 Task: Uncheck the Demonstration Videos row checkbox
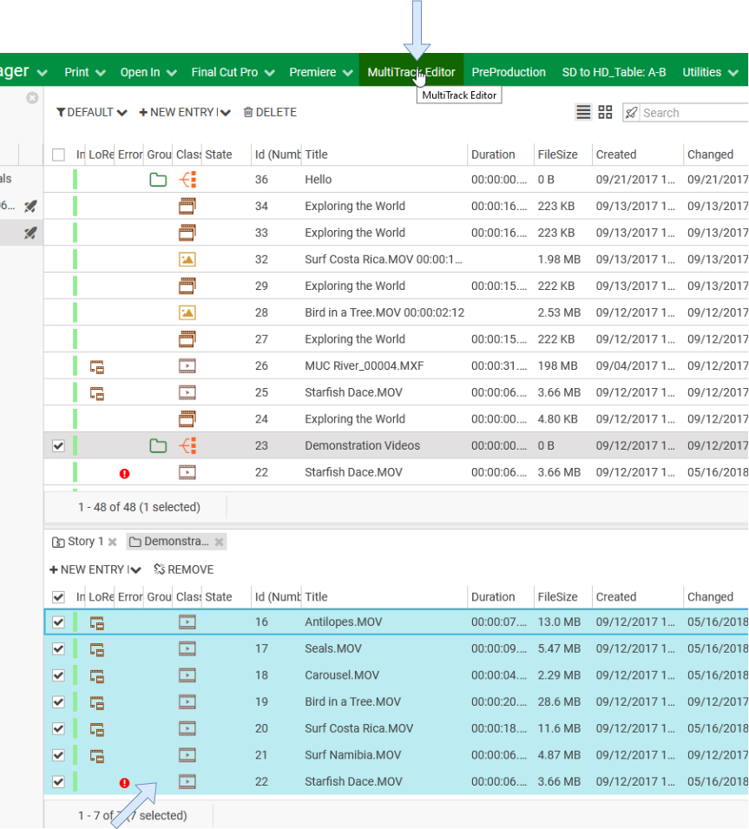(x=58, y=446)
